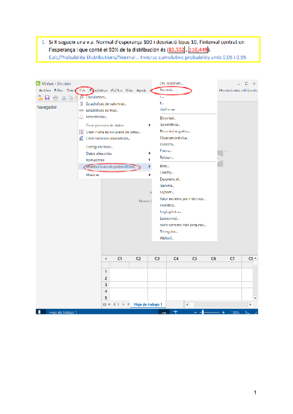
Task: Click the purple Save icon
Action: click(x=47, y=98)
